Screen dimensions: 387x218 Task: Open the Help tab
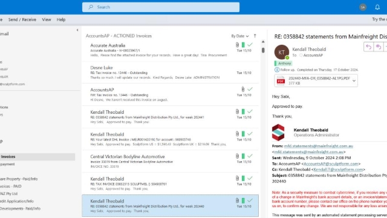tap(61, 19)
